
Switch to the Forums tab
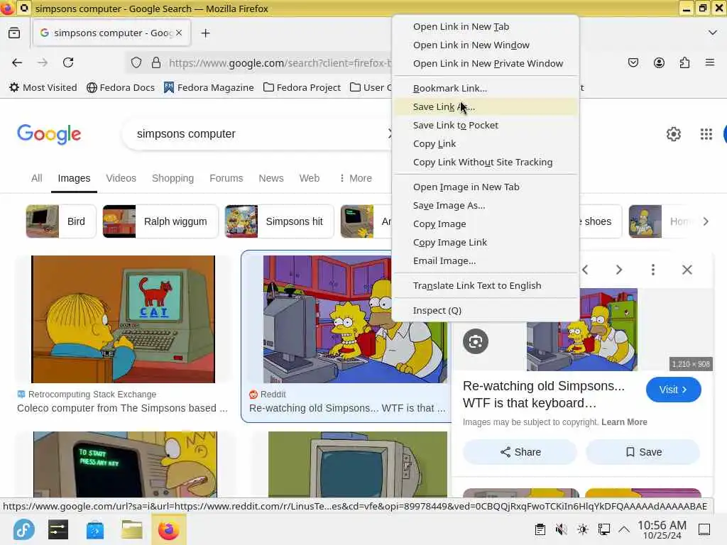(x=226, y=178)
